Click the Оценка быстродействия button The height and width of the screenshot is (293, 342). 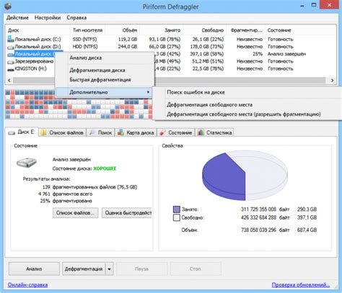127,213
